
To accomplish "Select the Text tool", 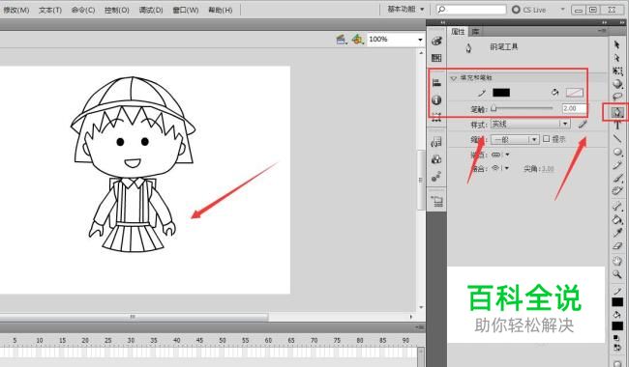I will 617,126.
